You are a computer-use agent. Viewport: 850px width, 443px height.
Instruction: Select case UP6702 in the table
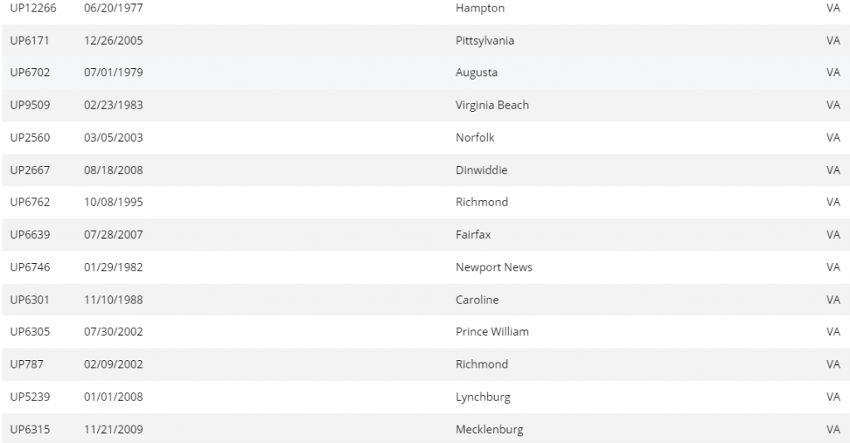(30, 73)
